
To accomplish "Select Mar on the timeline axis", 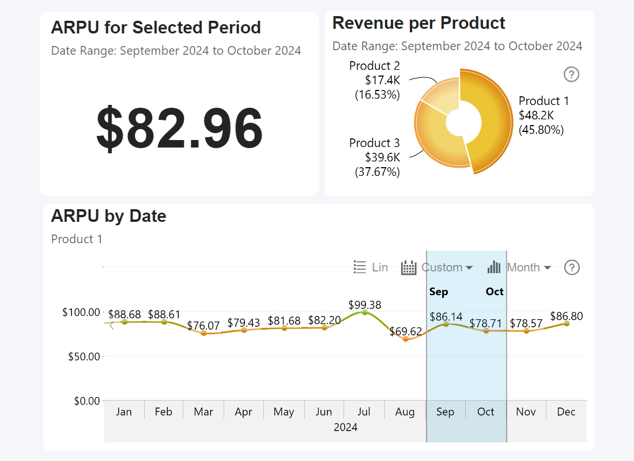I will [203, 411].
